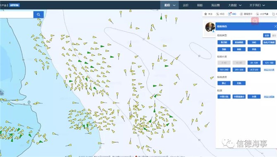The image size is (277, 157).
Task: Toggle the 161-240 ship length filter
Action: click(224, 69)
